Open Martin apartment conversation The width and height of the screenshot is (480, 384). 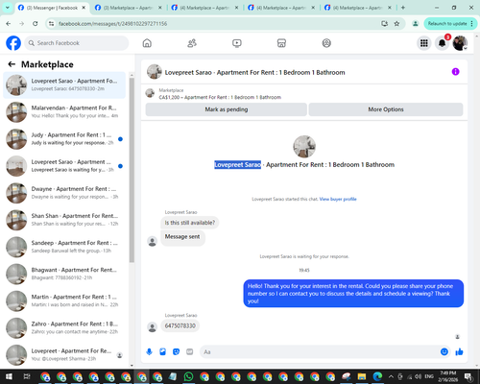[x=64, y=300]
